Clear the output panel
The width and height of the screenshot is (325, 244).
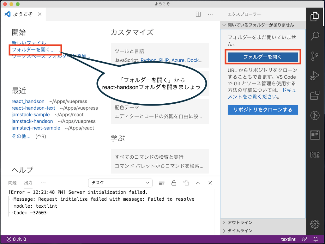pos(162,183)
